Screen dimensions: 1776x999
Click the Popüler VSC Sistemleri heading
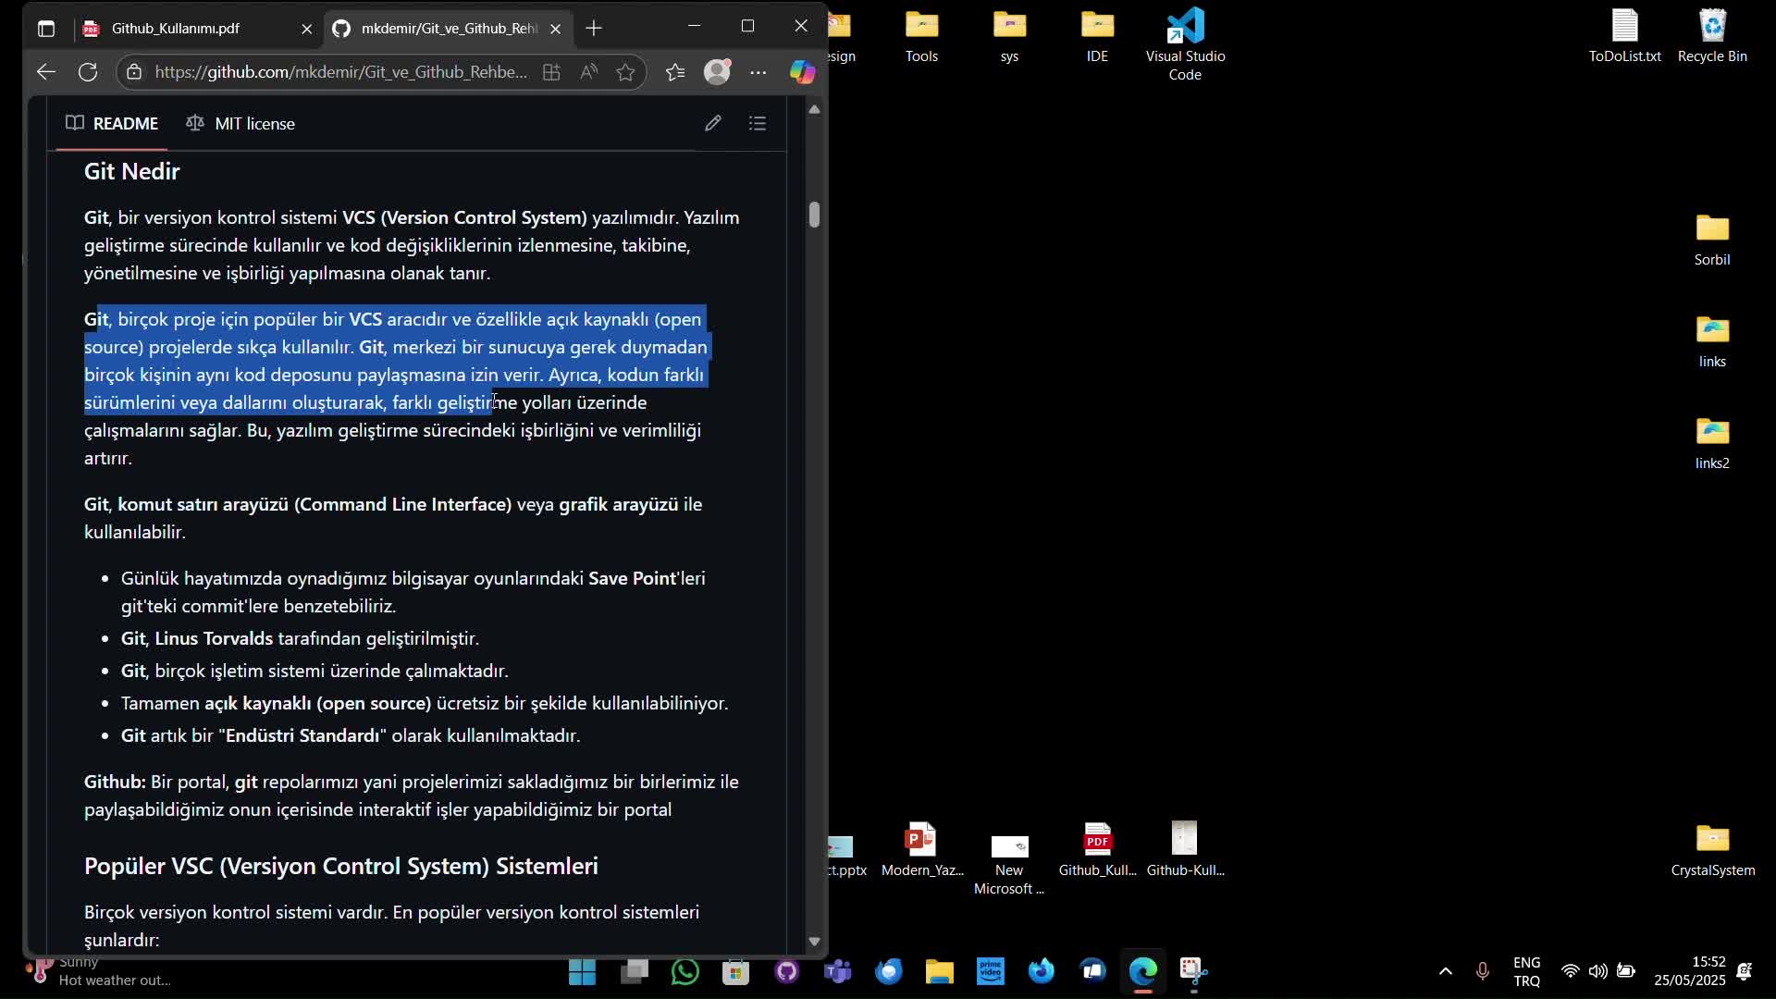341,866
